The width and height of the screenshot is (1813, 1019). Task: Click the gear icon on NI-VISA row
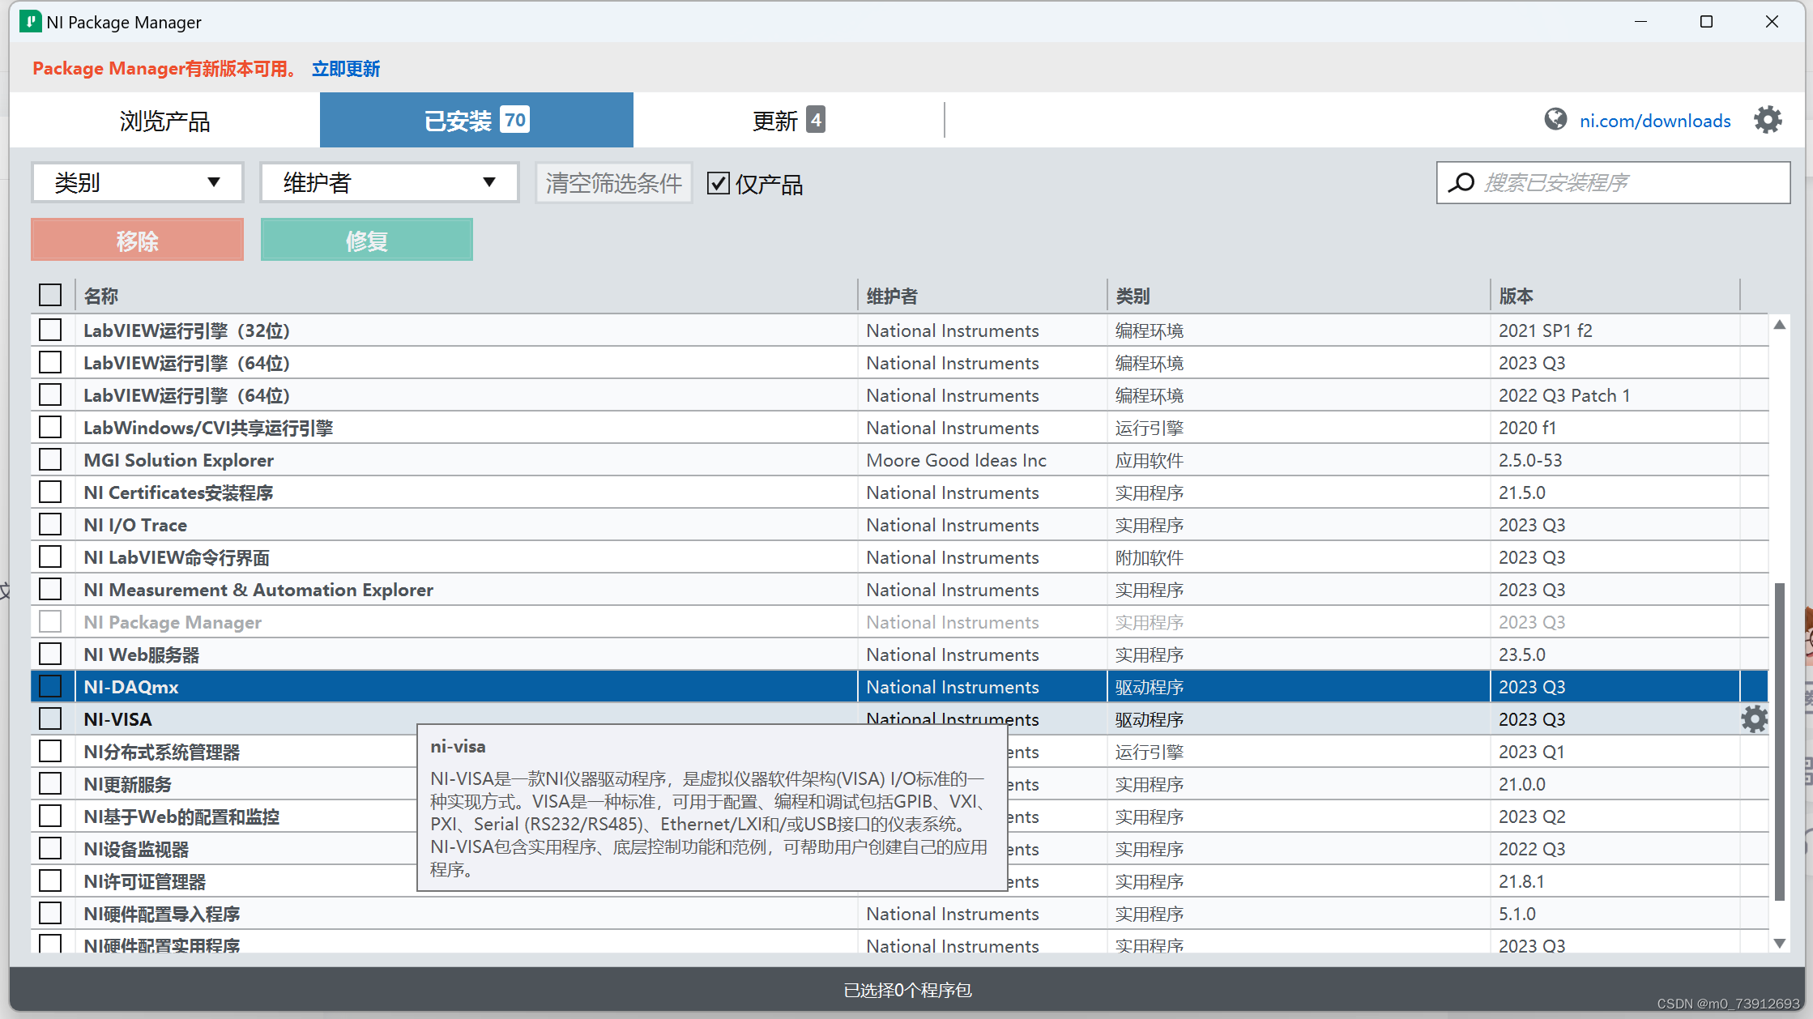point(1754,718)
